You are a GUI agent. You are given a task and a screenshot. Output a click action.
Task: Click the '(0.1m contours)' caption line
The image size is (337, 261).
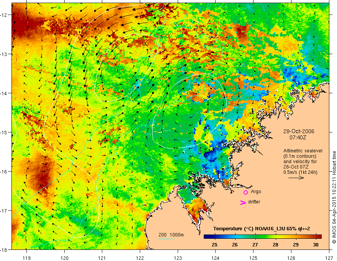[300, 156]
